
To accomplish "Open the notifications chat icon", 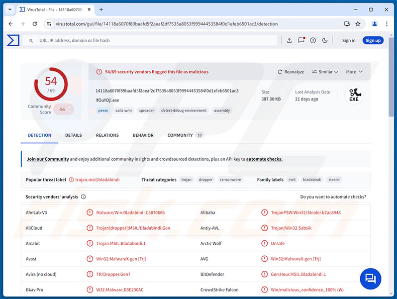I will 302,40.
